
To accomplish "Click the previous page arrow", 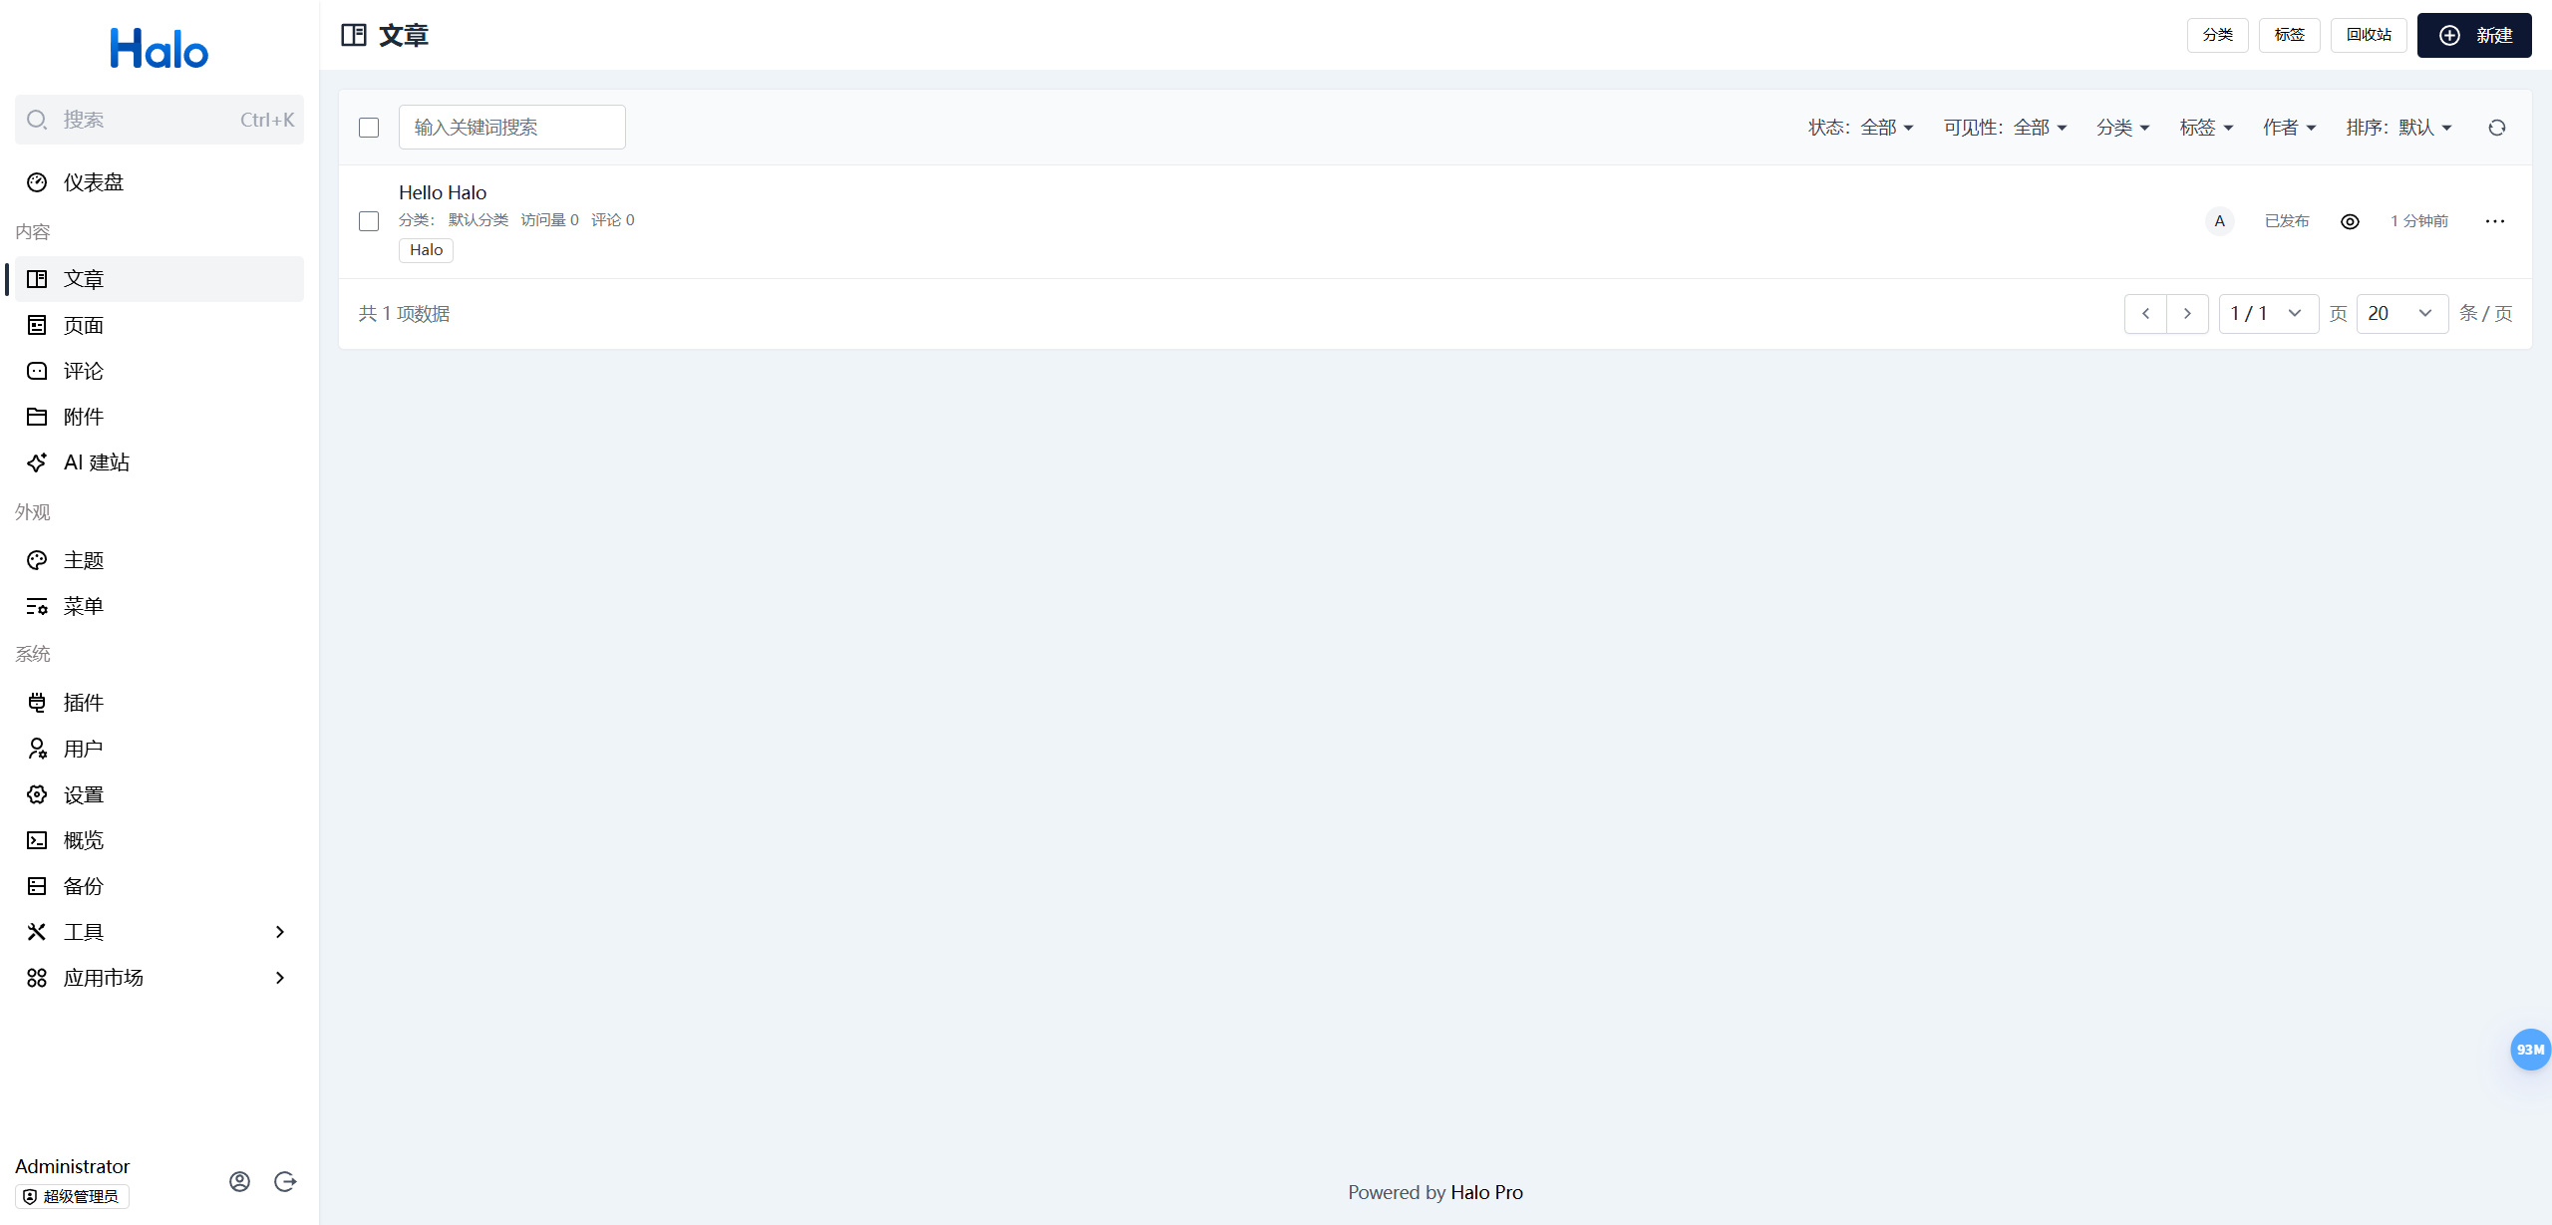I will pyautogui.click(x=2145, y=314).
